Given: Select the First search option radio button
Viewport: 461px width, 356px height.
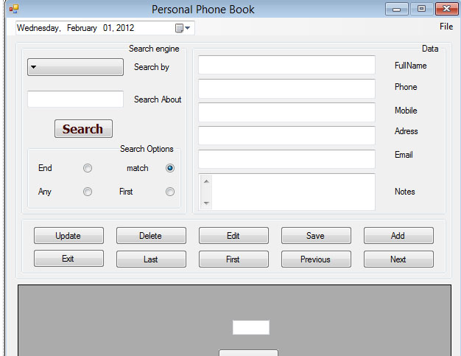Looking at the screenshot, I should coord(170,192).
